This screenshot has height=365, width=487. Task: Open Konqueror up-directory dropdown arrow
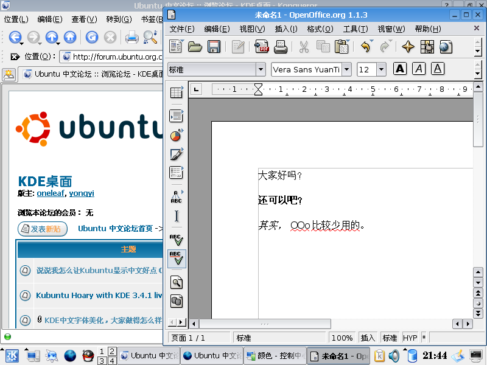tap(58, 43)
